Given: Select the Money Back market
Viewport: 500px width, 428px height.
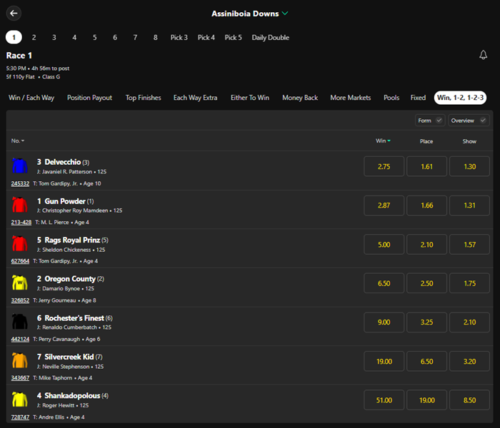Looking at the screenshot, I should 300,98.
